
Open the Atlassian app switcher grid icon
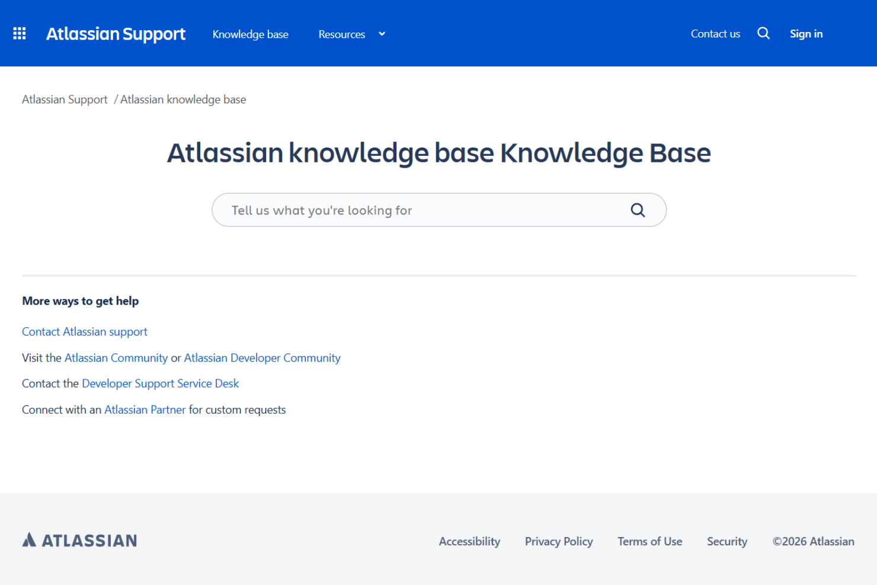pyautogui.click(x=20, y=34)
